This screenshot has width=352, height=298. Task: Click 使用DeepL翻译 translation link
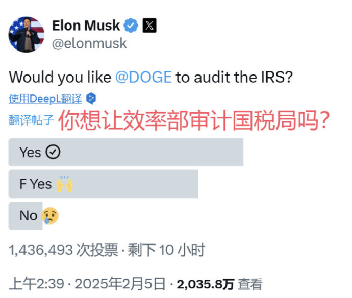coord(45,99)
